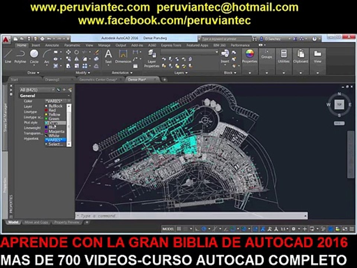Click the new drawing plus tab button
The height and width of the screenshot is (268, 357).
coord(164,80)
